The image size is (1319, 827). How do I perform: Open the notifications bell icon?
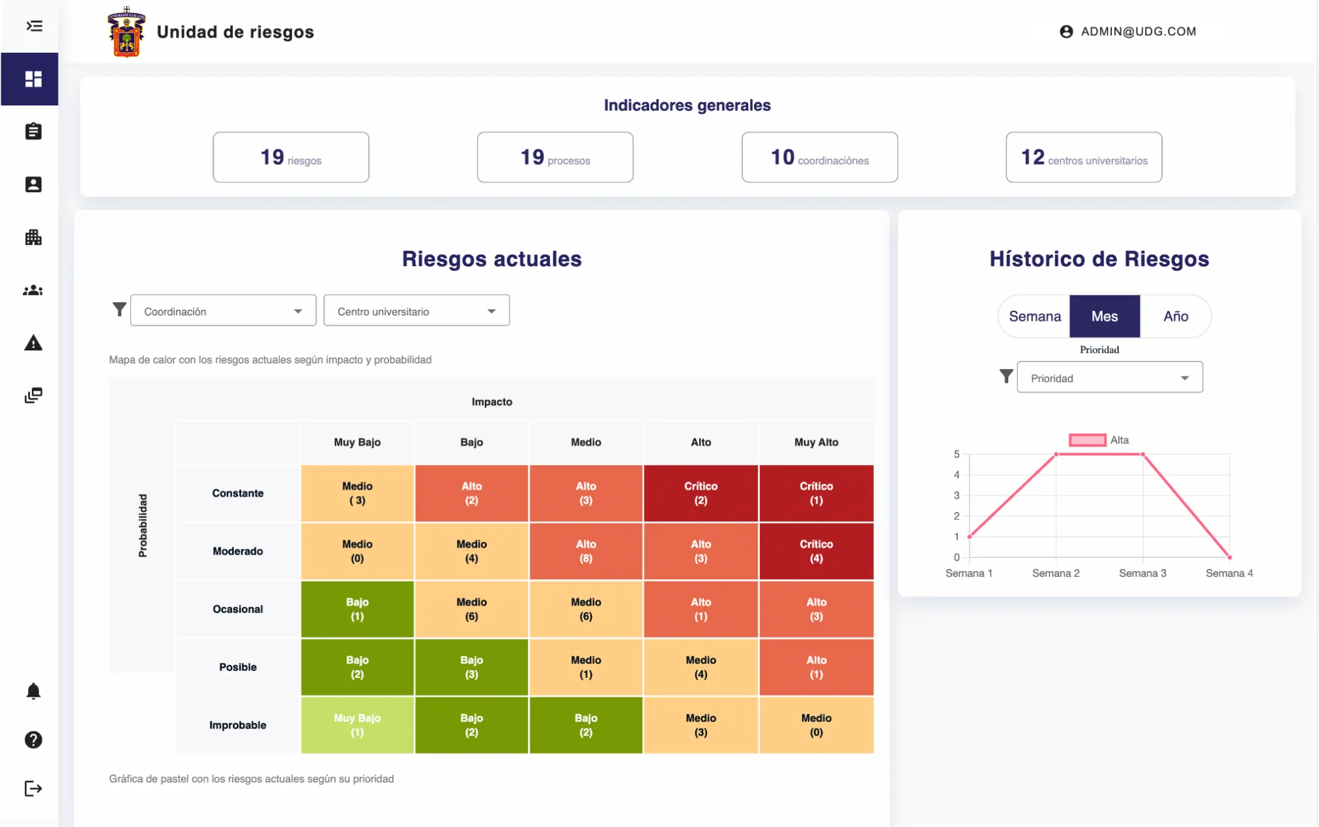point(33,691)
